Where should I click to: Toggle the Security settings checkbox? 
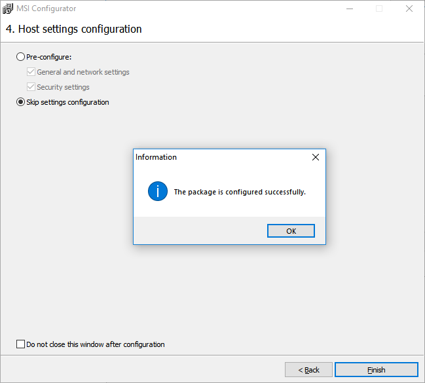(x=31, y=87)
